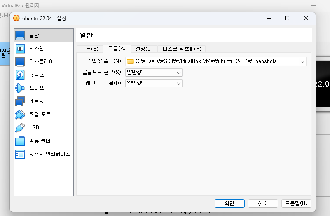Select 직렬 포트 label in settings list

(40, 114)
